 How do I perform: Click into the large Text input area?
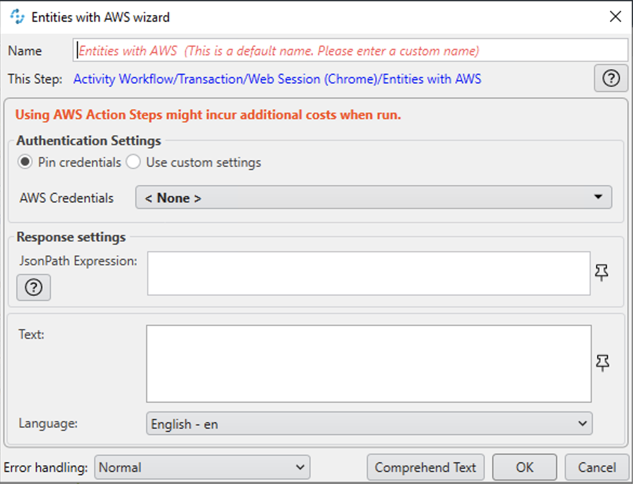[368, 364]
